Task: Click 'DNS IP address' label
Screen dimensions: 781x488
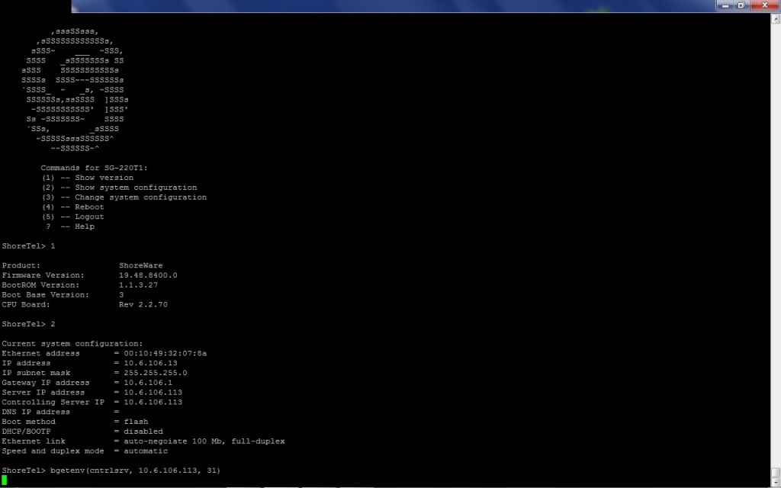Action: coord(36,412)
